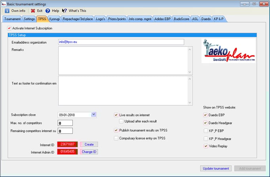Maximize the Basic tournament settings window
This screenshot has width=270, height=177.
(x=254, y=4)
